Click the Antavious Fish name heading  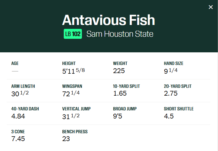[x=109, y=20]
